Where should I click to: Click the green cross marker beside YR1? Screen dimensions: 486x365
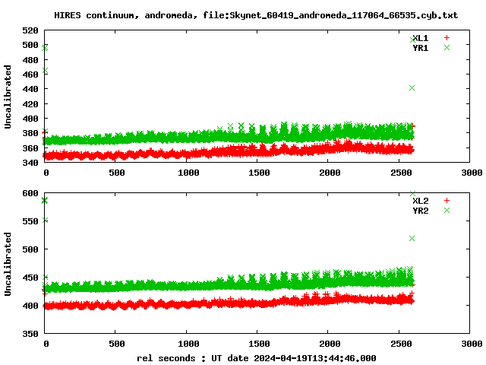coord(447,47)
